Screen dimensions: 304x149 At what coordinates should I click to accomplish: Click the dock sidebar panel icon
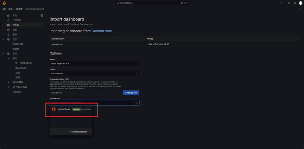pos(41,16)
